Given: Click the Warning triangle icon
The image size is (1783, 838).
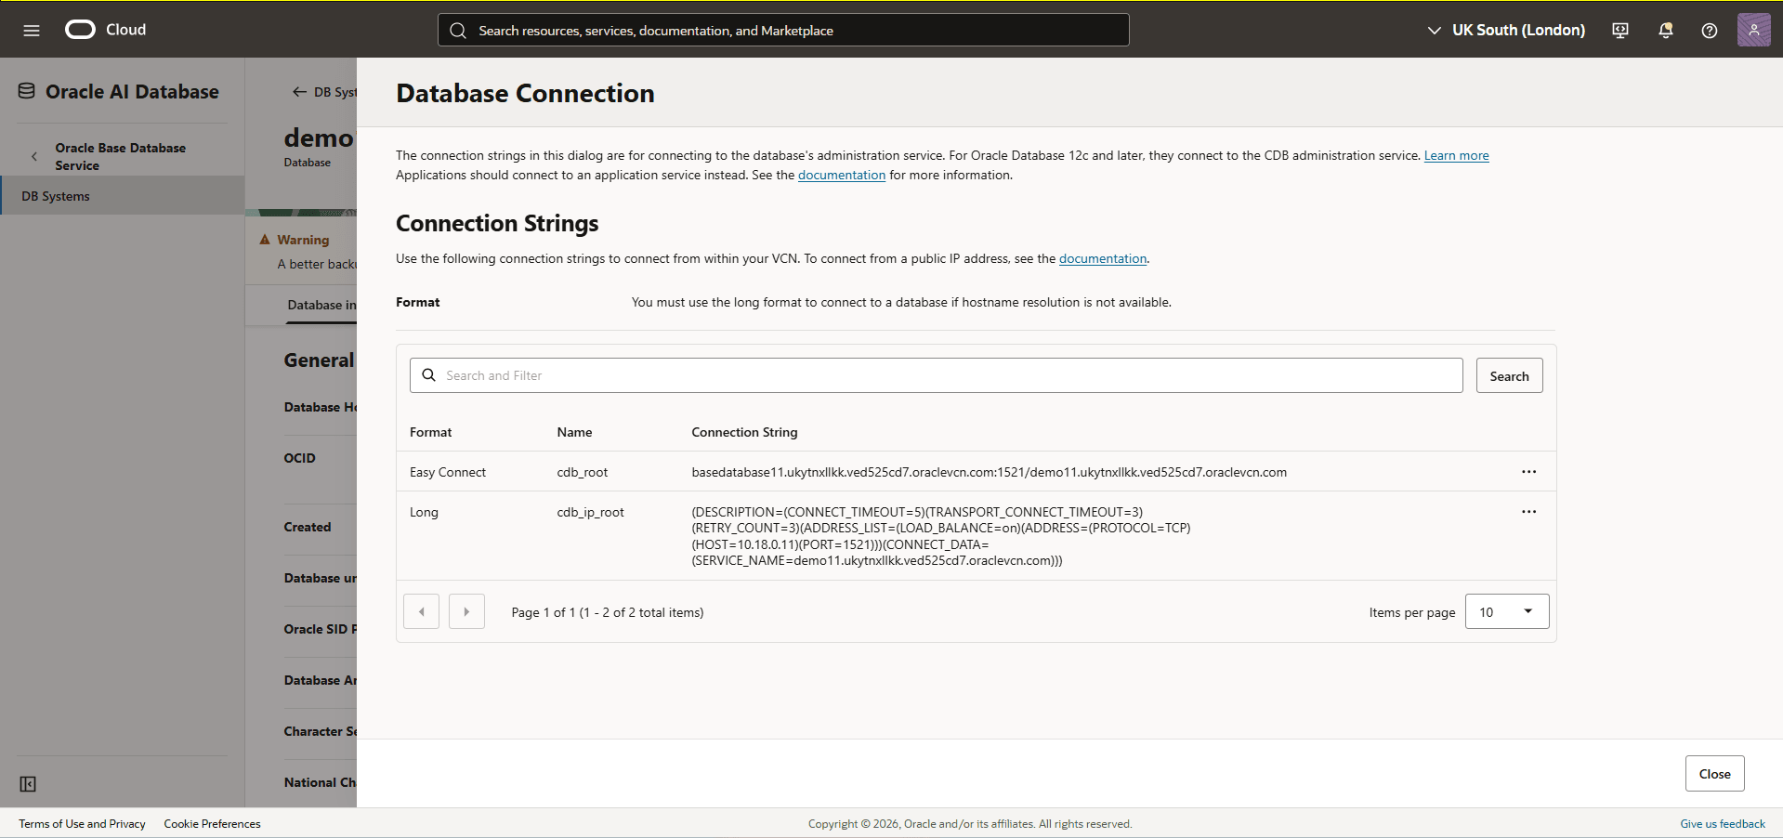Looking at the screenshot, I should pos(265,240).
